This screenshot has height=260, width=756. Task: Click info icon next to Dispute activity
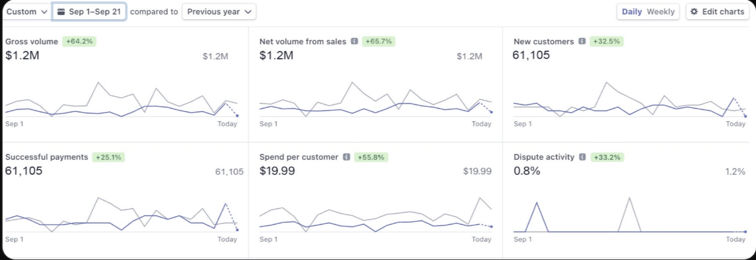pos(582,157)
